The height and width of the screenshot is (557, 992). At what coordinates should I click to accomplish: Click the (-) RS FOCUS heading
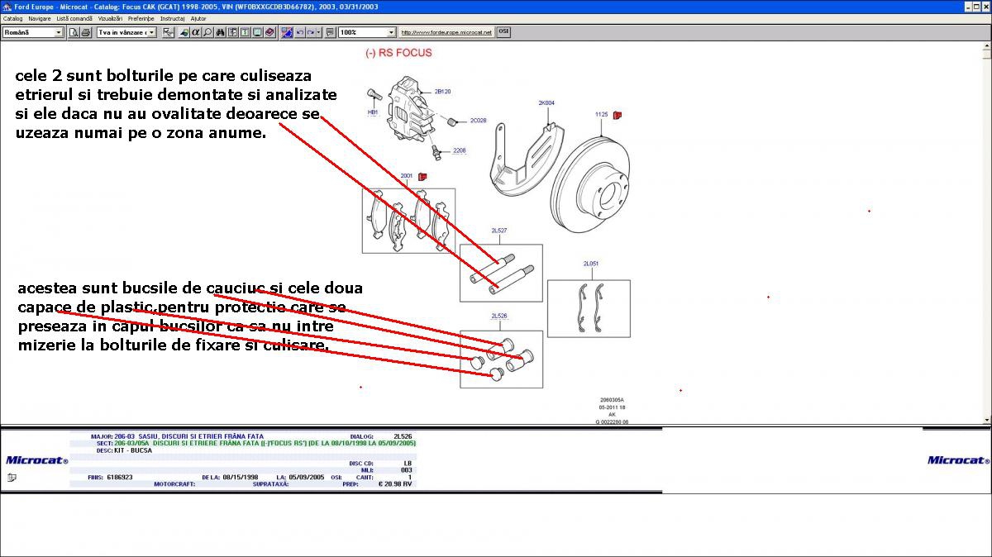pyautogui.click(x=398, y=52)
